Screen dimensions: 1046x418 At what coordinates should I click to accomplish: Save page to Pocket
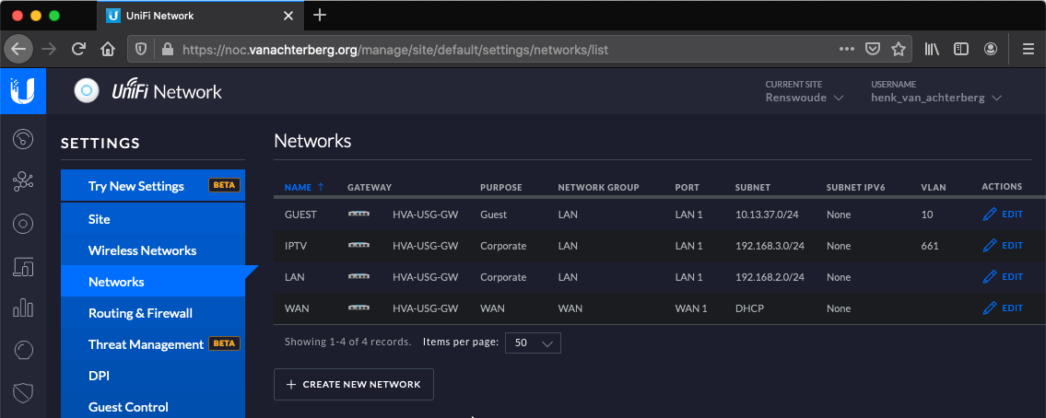[873, 49]
